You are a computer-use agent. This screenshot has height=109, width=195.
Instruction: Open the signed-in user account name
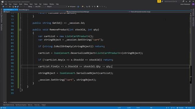185,4
